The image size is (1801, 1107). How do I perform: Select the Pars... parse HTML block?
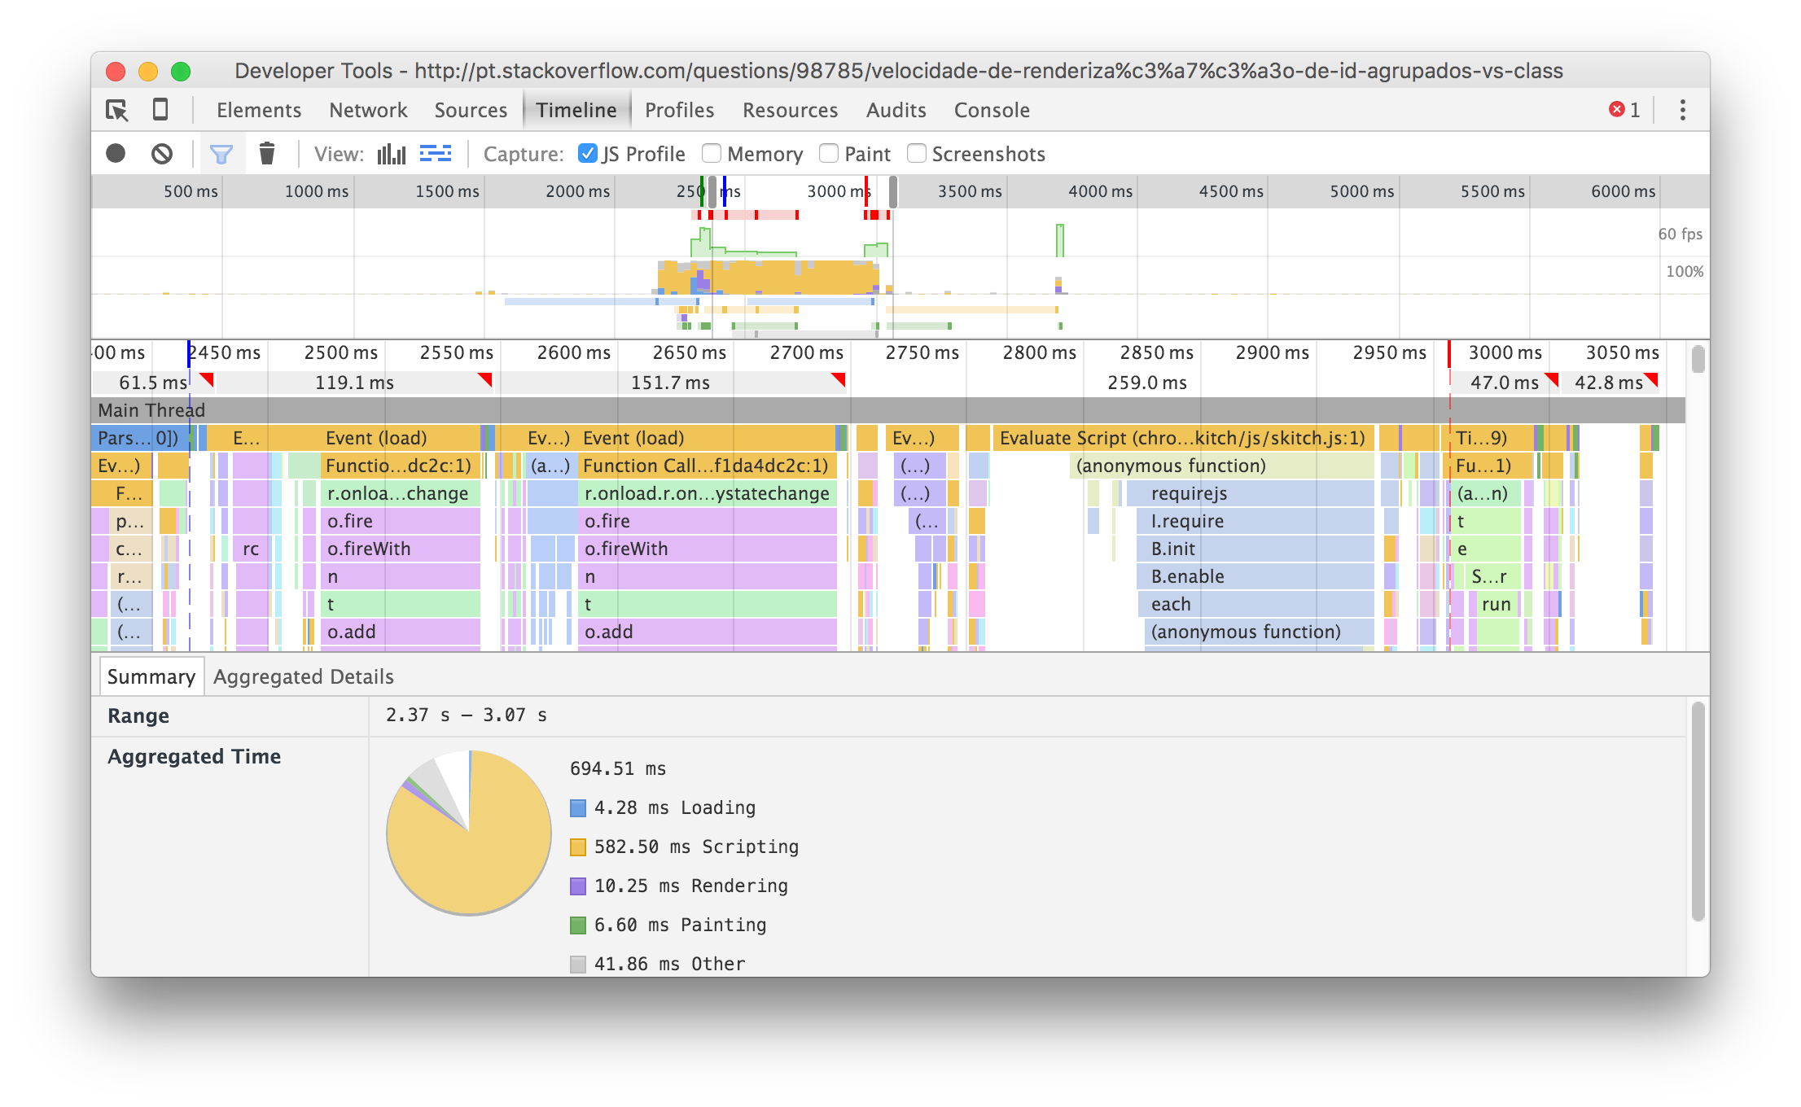[139, 438]
